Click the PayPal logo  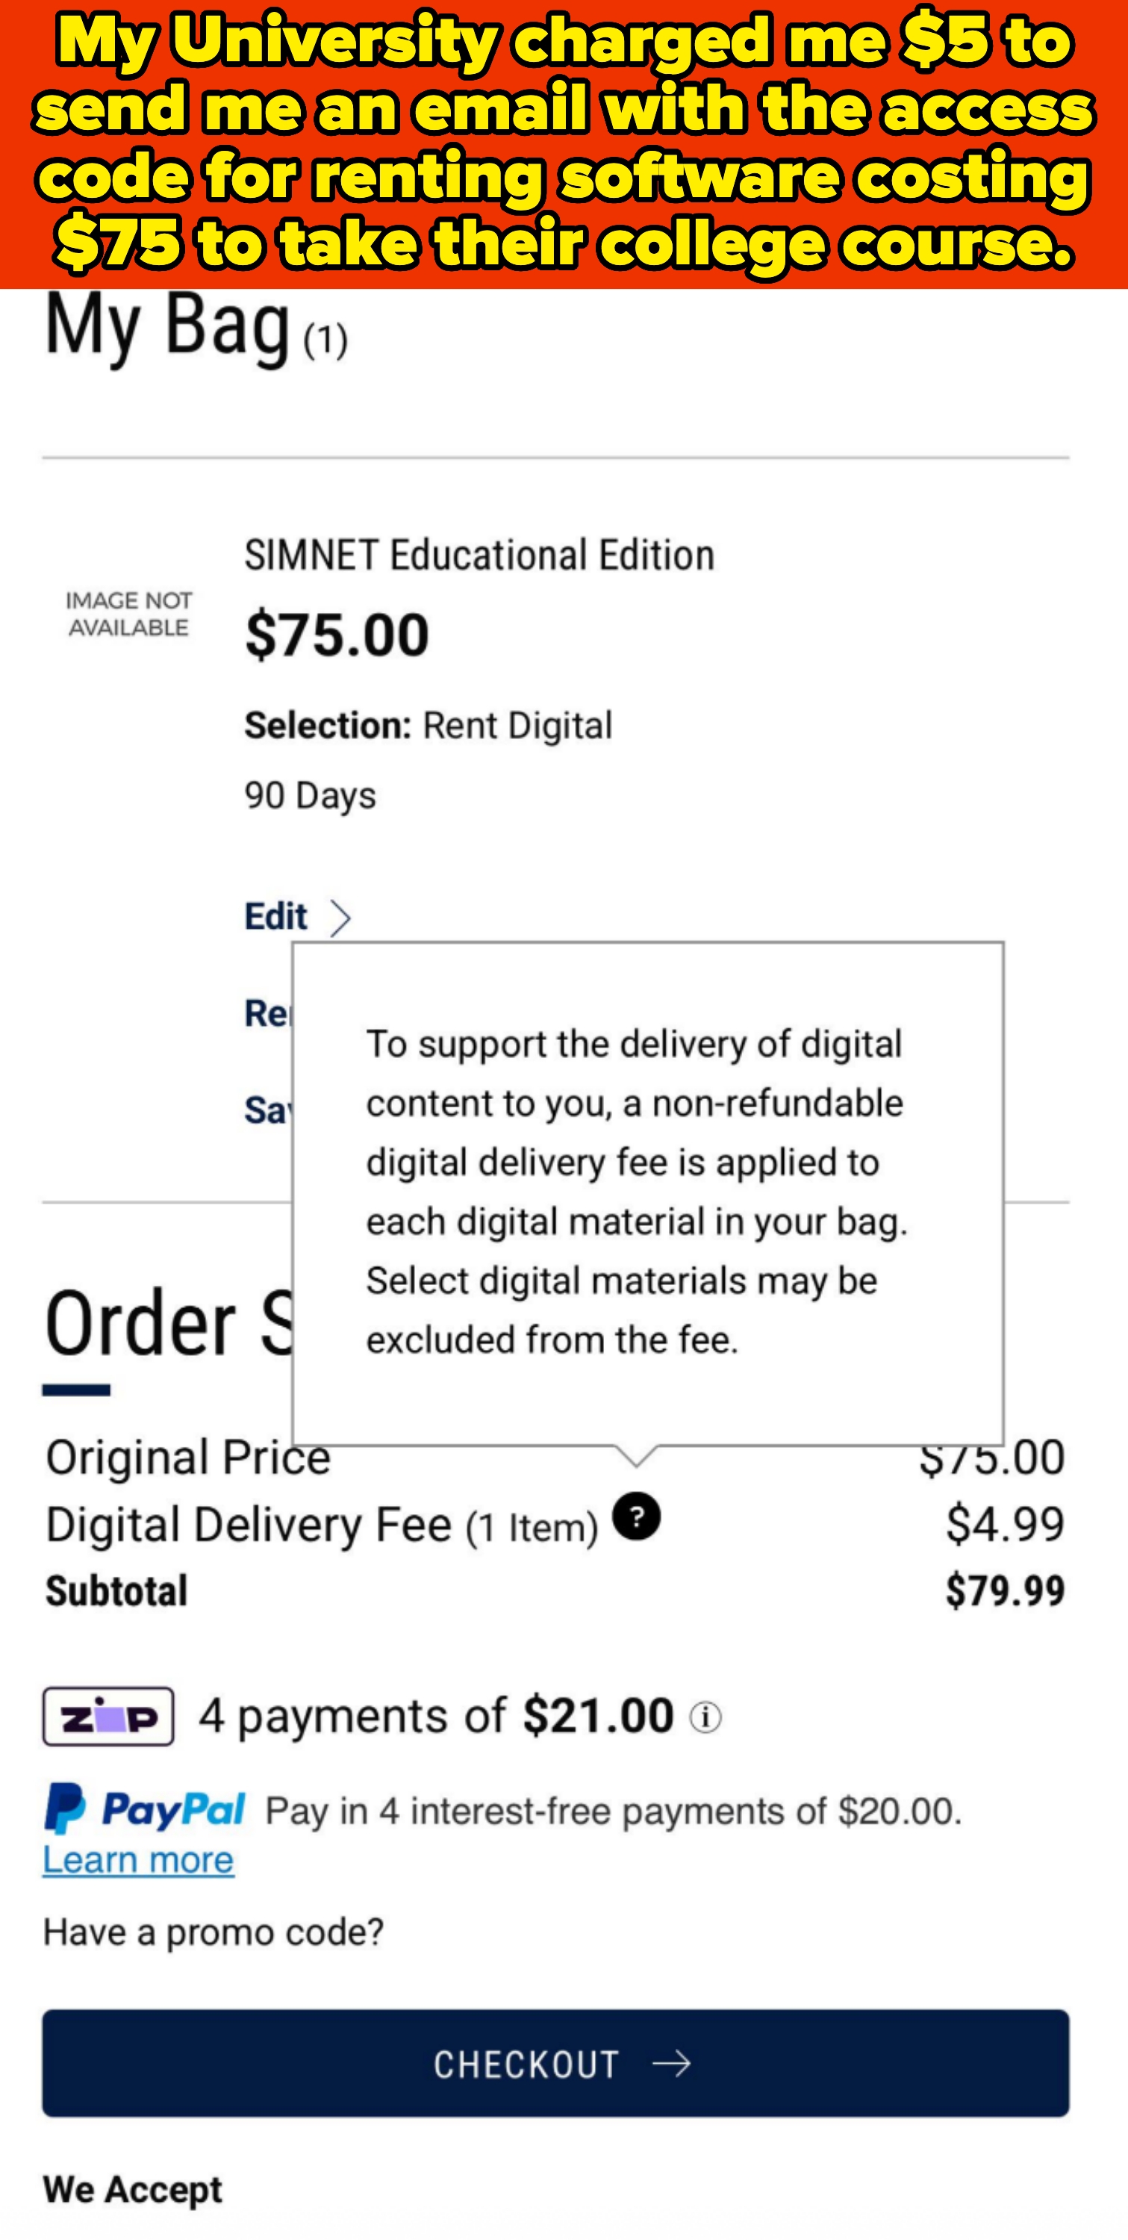coord(144,1808)
